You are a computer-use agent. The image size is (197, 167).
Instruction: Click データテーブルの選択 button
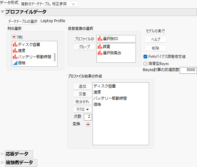[x=23, y=22]
